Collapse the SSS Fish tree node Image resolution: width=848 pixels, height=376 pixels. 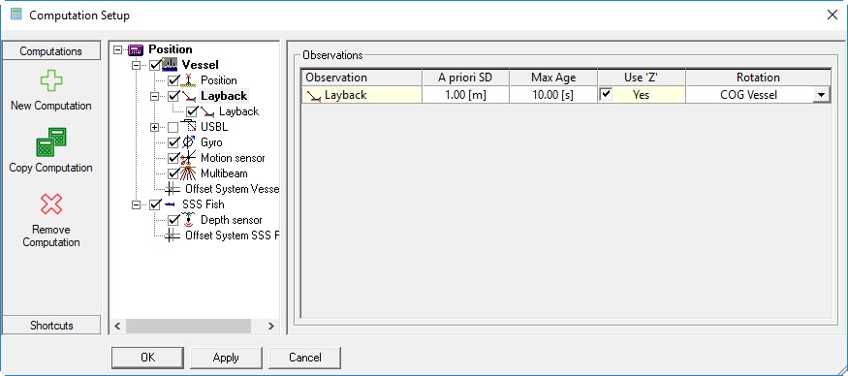coord(137,204)
